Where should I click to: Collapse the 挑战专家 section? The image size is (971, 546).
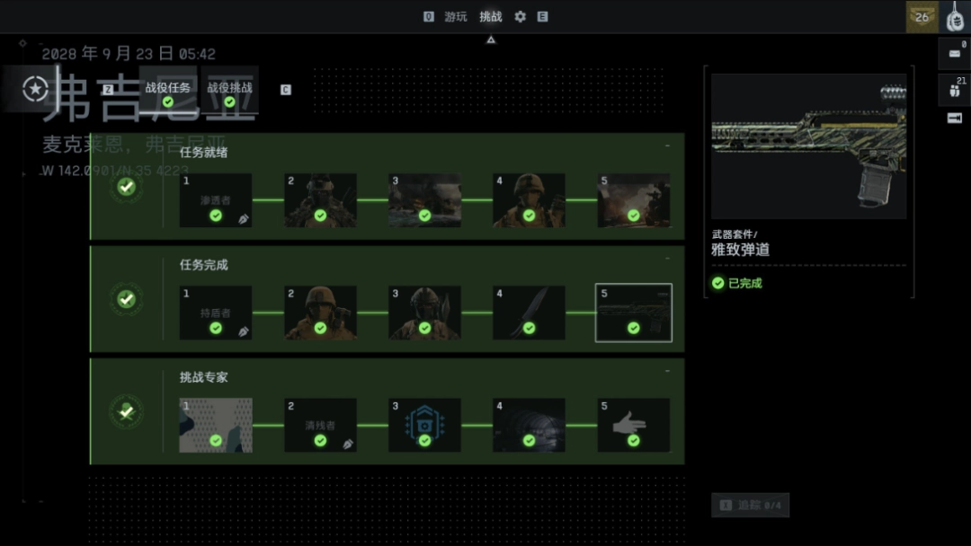(667, 371)
